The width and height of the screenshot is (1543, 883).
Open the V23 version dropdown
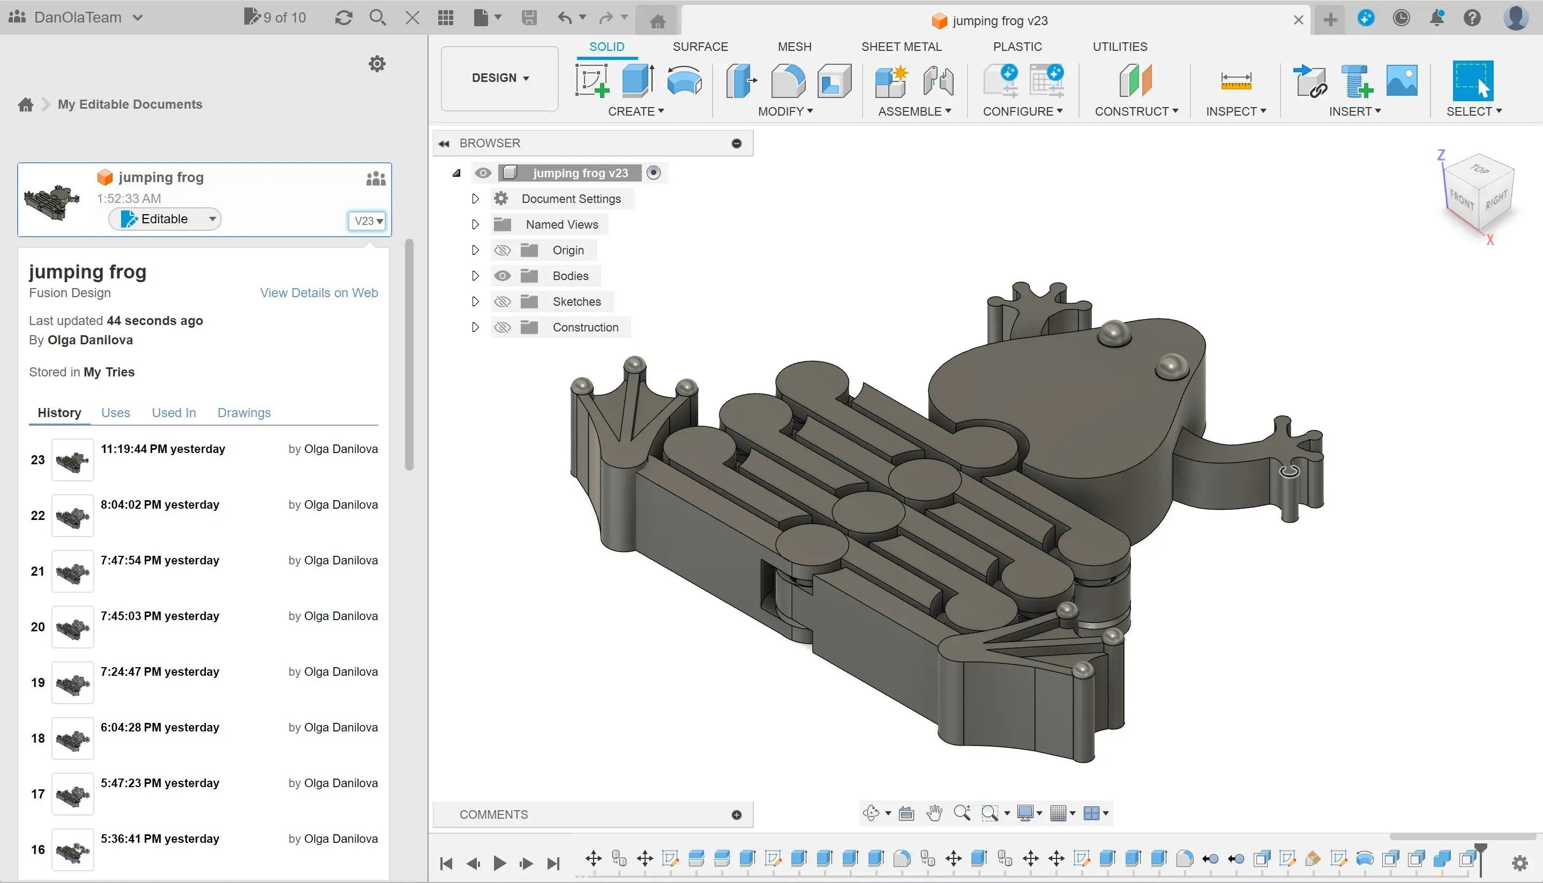[368, 221]
